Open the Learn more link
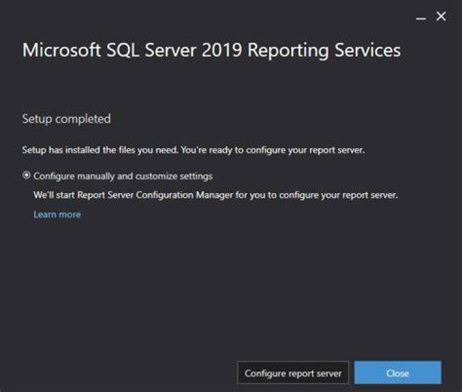 [57, 214]
